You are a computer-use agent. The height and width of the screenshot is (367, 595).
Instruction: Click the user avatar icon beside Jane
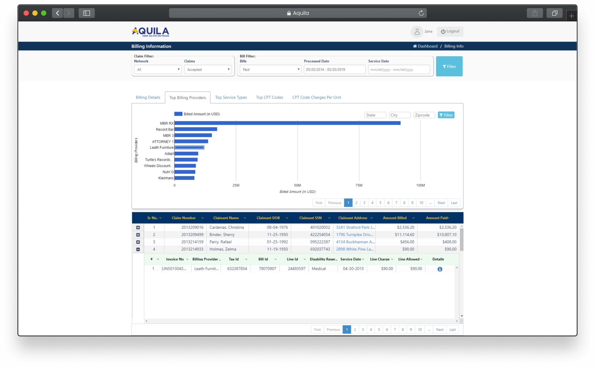[x=417, y=31]
